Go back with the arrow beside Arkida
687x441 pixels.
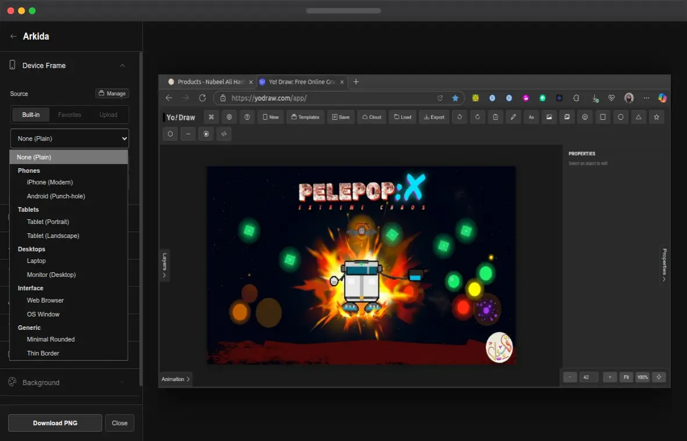[13, 37]
